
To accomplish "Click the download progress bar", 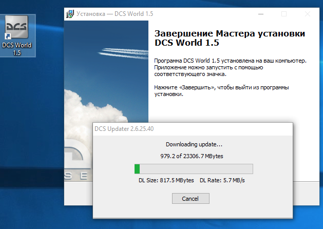I will [194, 169].
